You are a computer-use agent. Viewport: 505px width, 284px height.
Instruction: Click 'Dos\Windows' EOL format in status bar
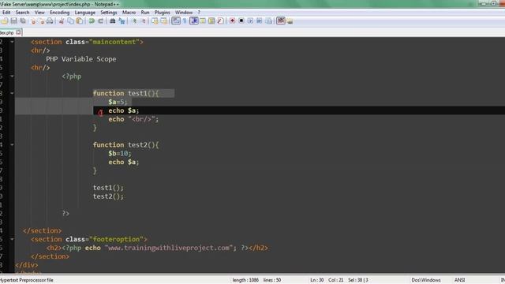426,280
